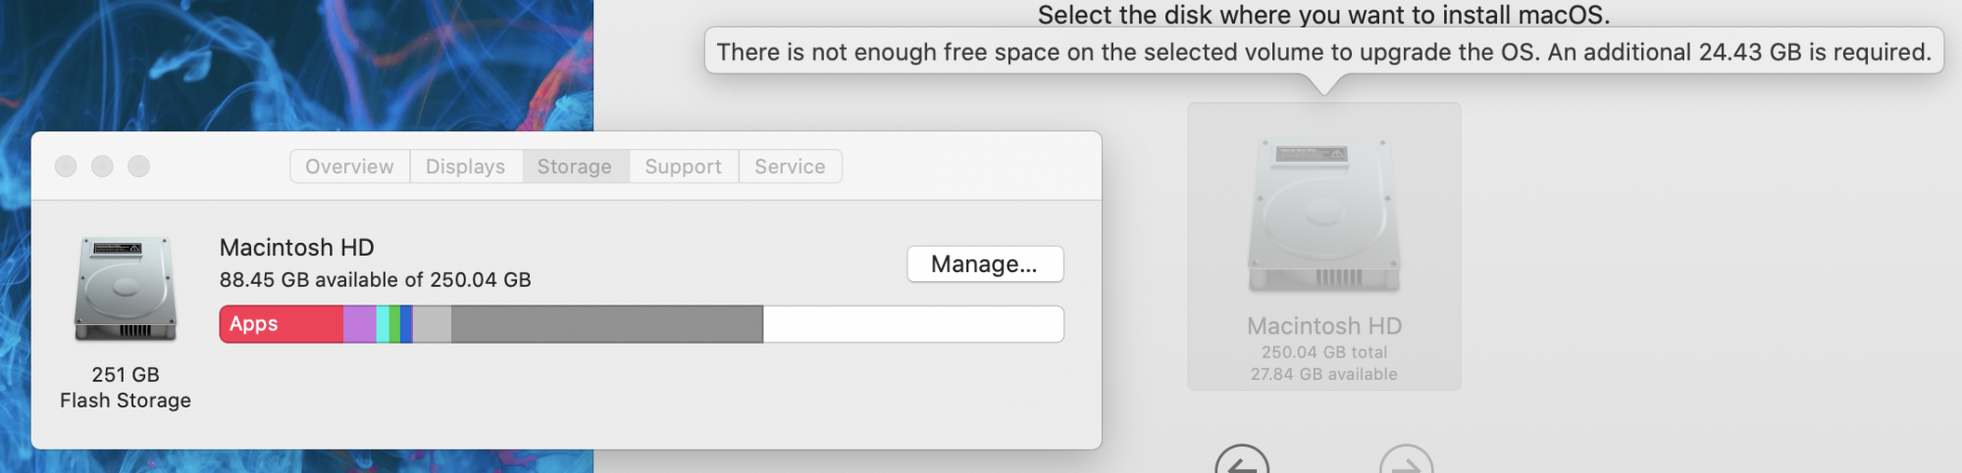1962x473 pixels.
Task: Click the blue storage bar segment
Action: [x=406, y=324]
